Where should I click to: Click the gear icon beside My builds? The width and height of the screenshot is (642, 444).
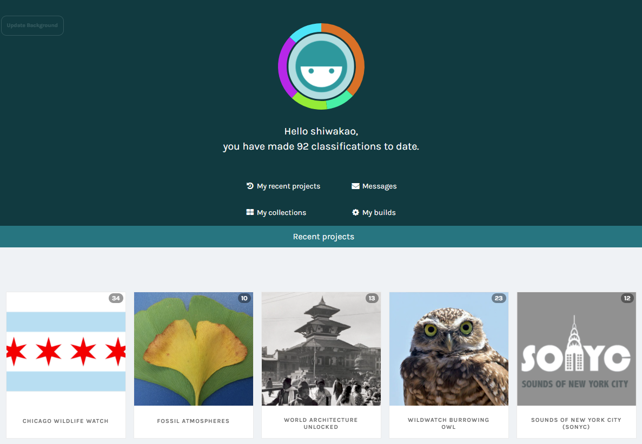coord(355,212)
